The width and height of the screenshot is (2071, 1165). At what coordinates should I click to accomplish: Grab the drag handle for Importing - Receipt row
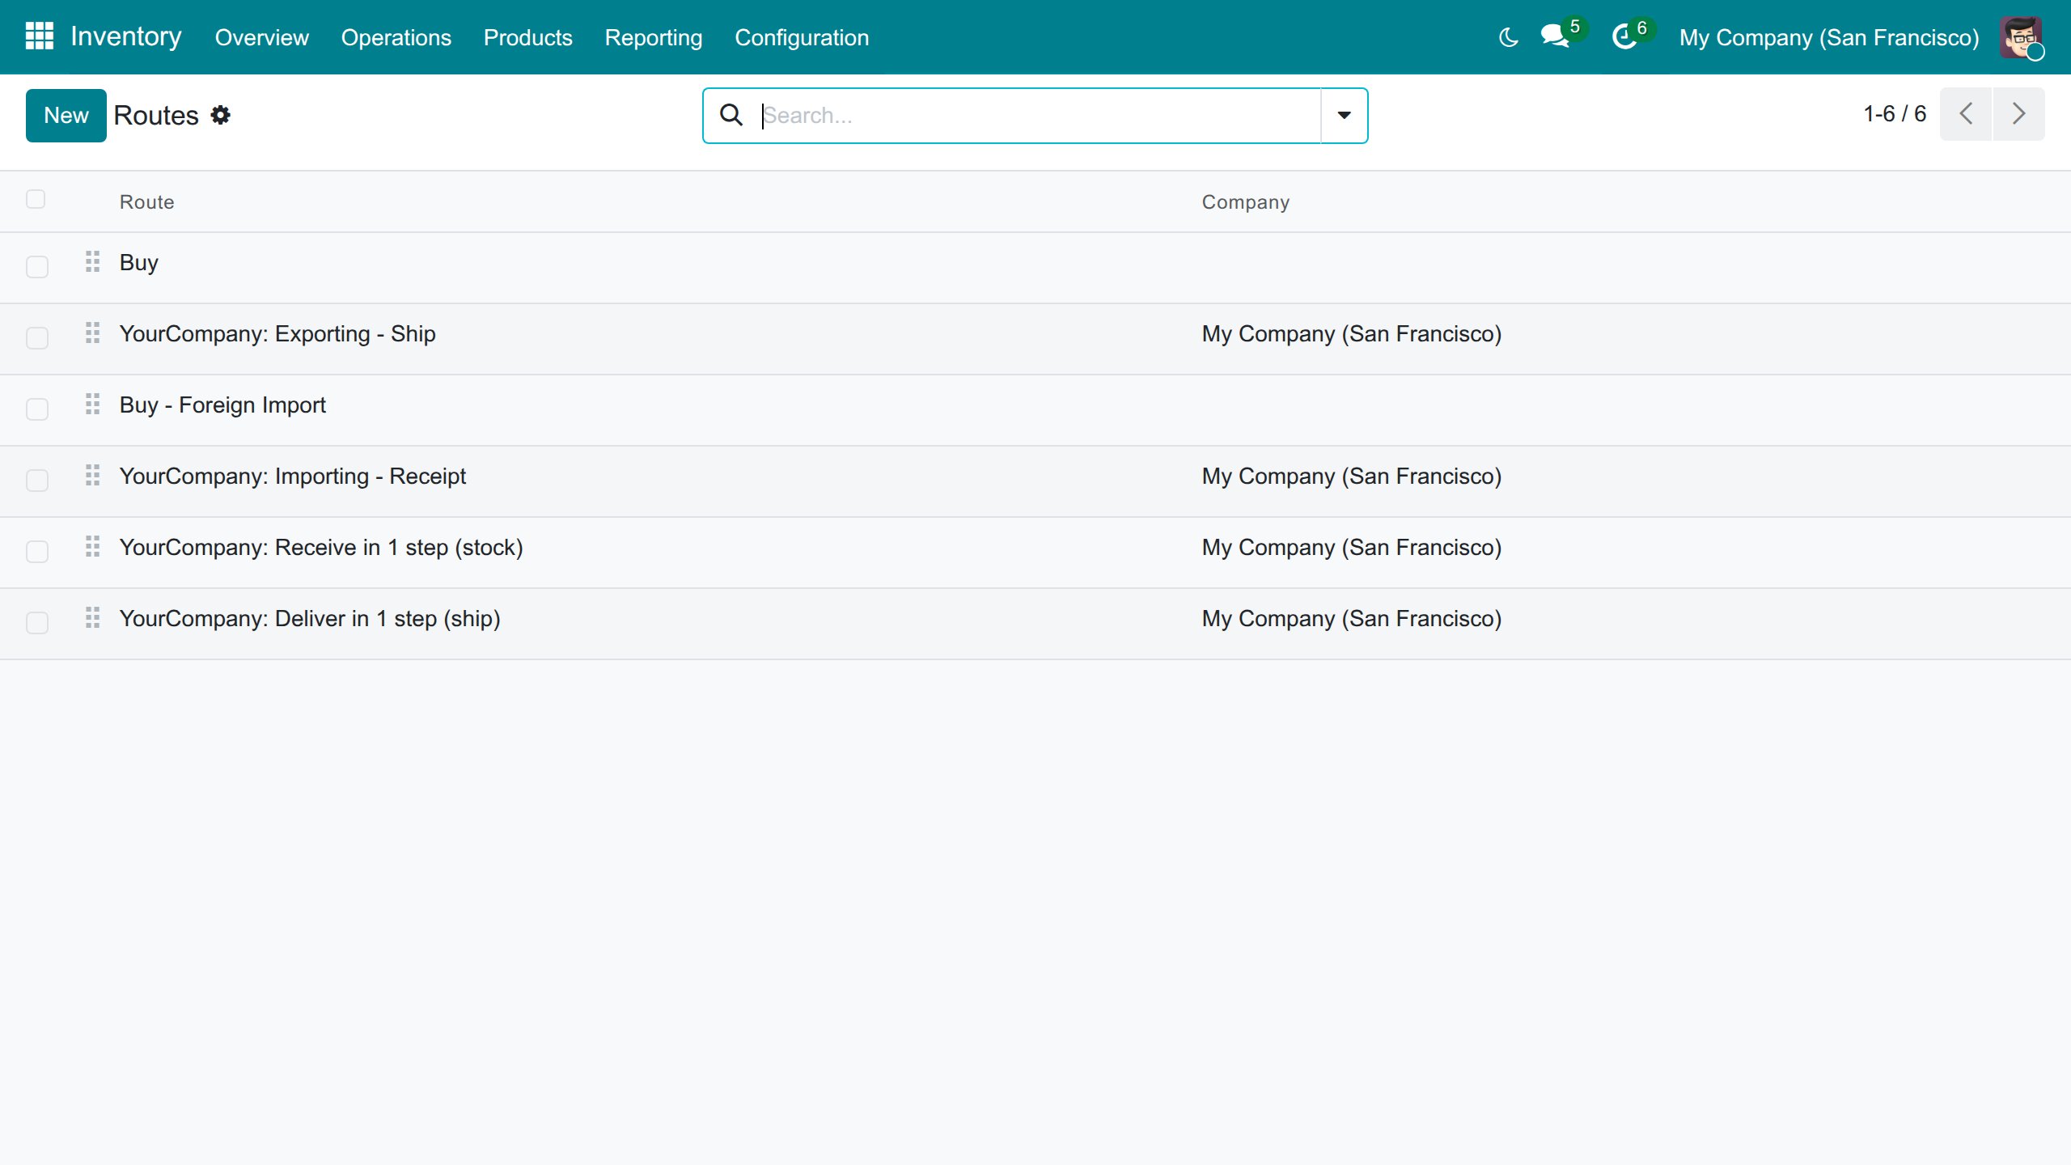[x=93, y=475]
